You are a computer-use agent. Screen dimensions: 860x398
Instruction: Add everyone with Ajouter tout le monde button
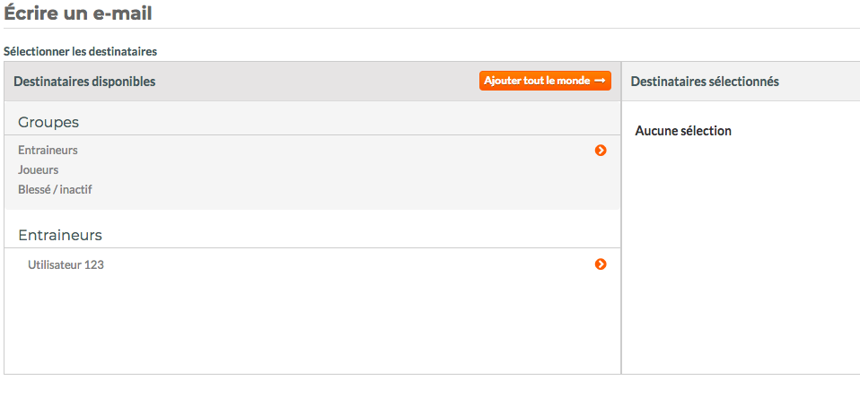tap(545, 81)
